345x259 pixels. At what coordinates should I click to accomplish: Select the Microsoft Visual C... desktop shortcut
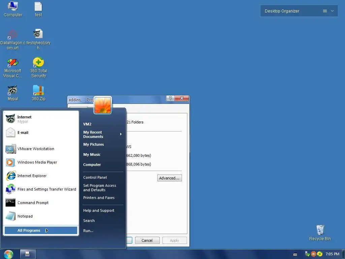point(12,68)
